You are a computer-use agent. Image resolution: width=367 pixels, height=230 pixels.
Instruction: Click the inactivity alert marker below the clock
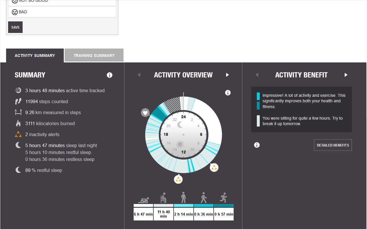178,179
